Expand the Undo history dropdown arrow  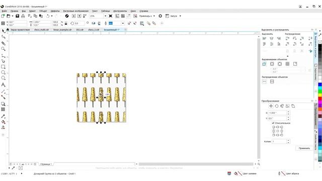[x=51, y=16]
